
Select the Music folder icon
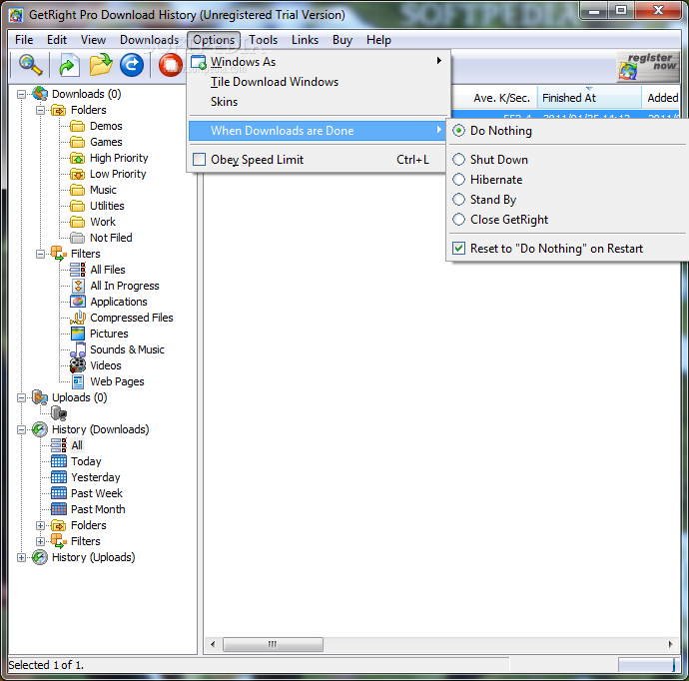coord(77,190)
